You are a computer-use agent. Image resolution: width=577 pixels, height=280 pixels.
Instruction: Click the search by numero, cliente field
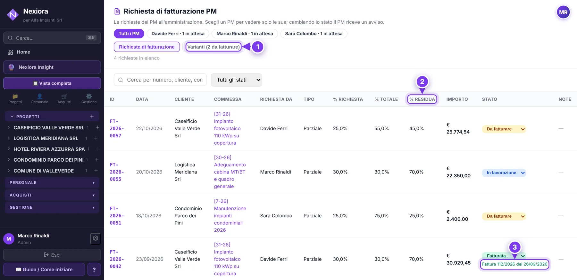160,80
